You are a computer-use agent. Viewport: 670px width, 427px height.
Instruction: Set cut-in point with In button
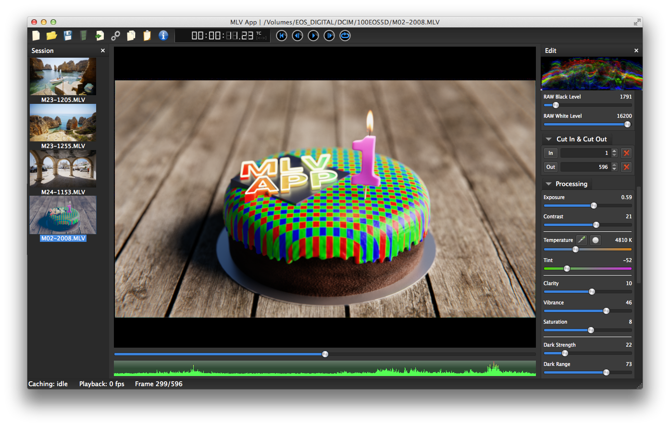(x=551, y=153)
